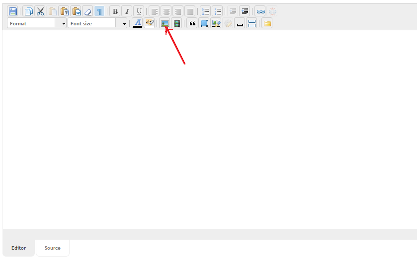417x268 pixels.
Task: Click the Remove Format eraser icon
Action: click(x=88, y=11)
